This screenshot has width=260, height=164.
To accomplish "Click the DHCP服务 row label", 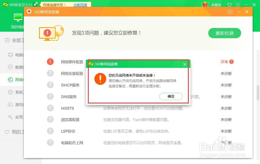I will pos(70,85).
